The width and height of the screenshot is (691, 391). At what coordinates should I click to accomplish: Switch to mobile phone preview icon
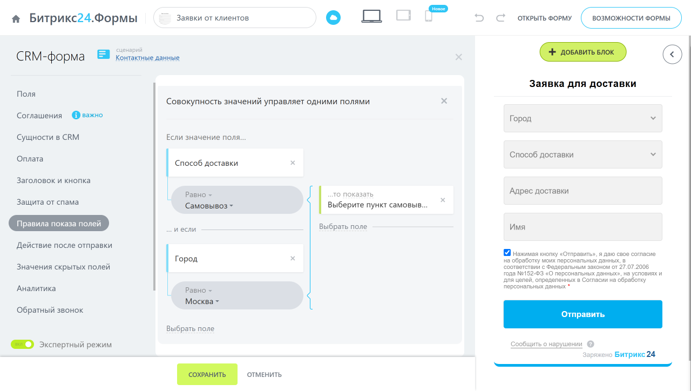click(x=429, y=16)
